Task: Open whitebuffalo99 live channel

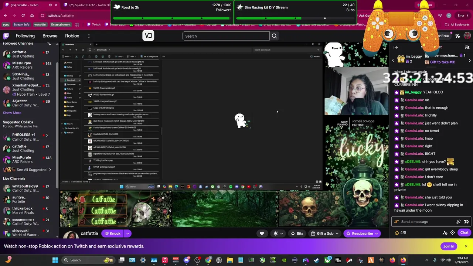Action: click(x=29, y=188)
